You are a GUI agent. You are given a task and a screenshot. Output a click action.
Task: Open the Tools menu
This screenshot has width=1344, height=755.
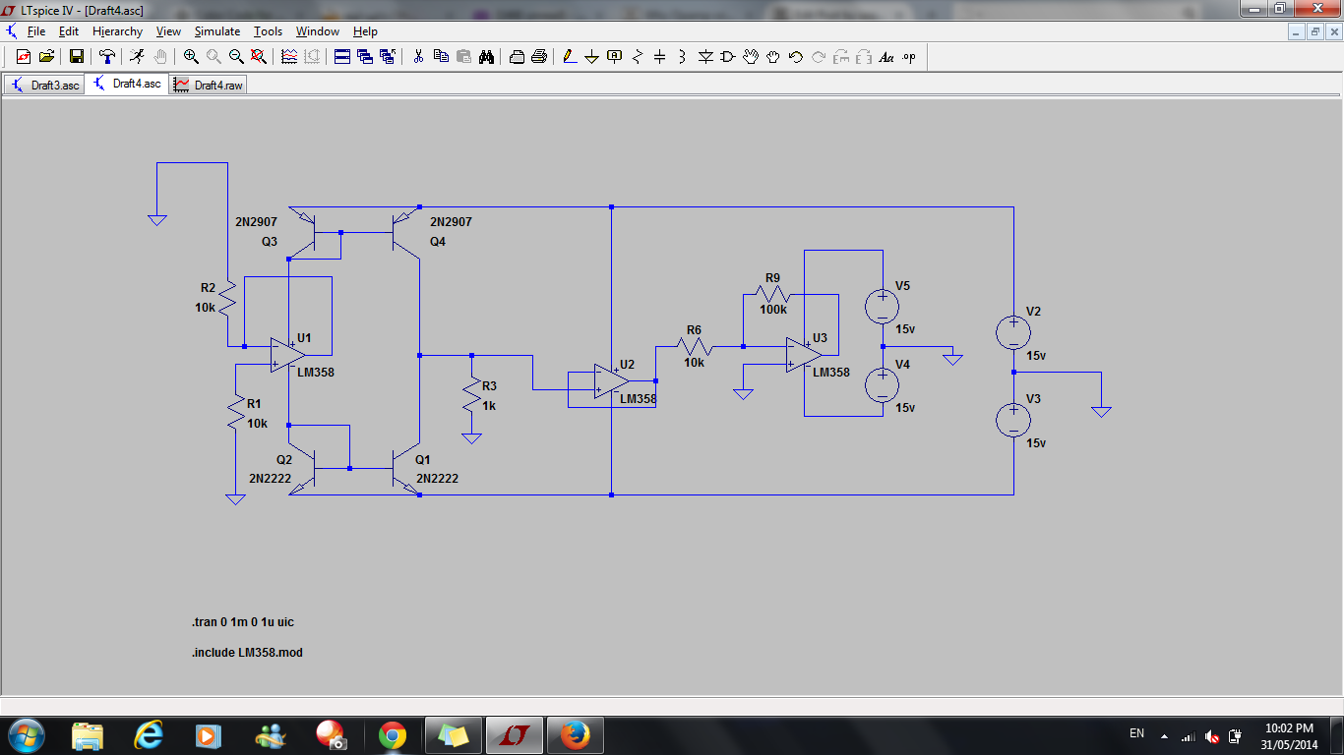[x=270, y=31]
